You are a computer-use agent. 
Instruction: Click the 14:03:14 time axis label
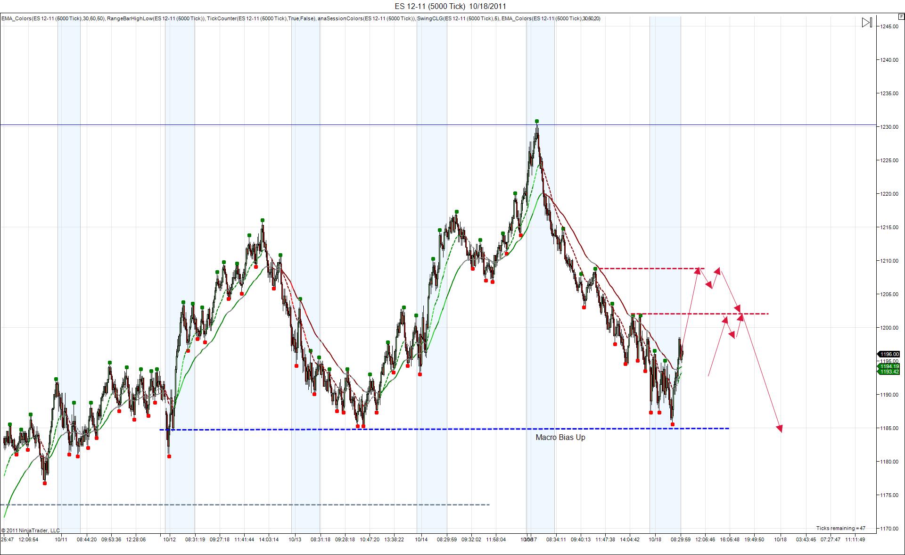[269, 539]
